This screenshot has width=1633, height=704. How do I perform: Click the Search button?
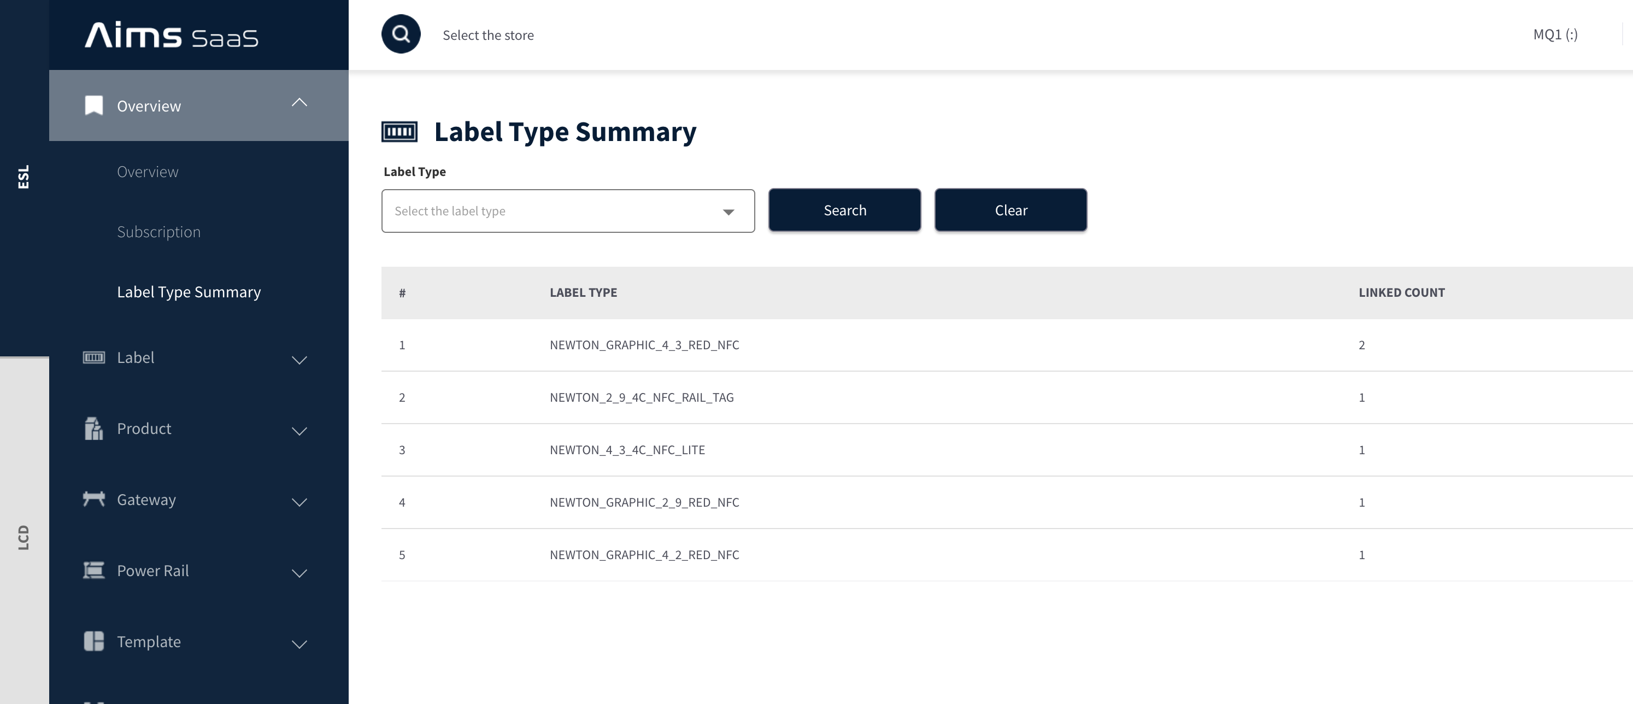(844, 210)
